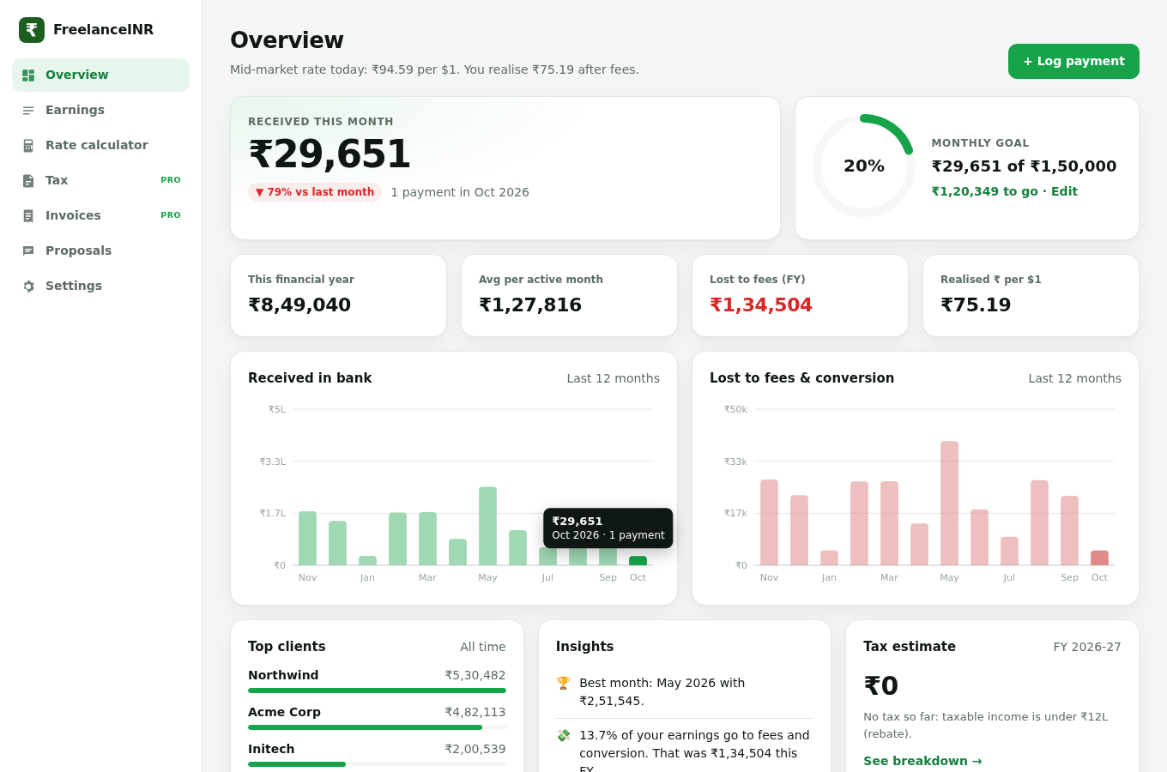This screenshot has height=772, width=1167.
Task: Click the 79% vs last month badge
Action: click(315, 192)
